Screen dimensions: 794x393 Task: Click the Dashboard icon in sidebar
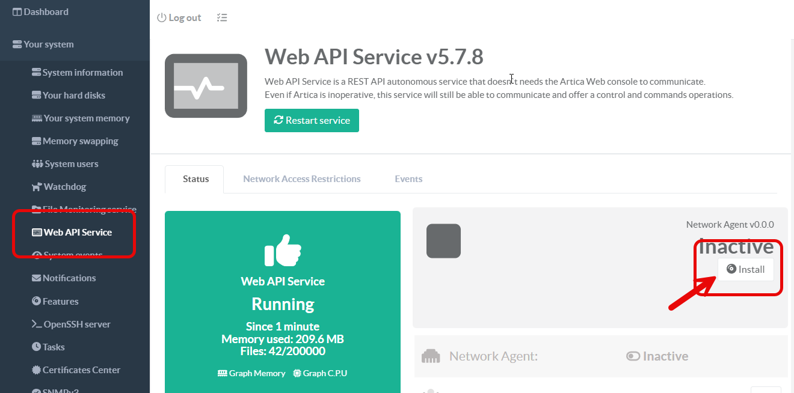(x=17, y=12)
